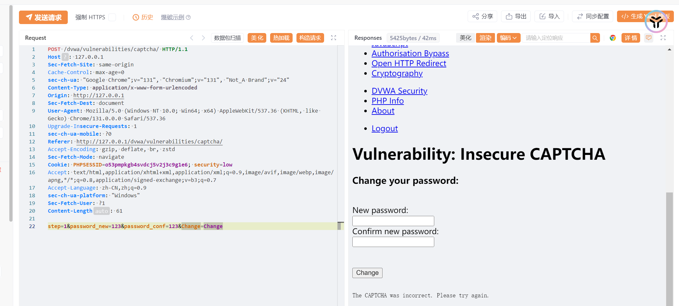Screen dimensions: 679x306
Task: Click the 5425bytes / 42ms response size label
Action: (413, 38)
